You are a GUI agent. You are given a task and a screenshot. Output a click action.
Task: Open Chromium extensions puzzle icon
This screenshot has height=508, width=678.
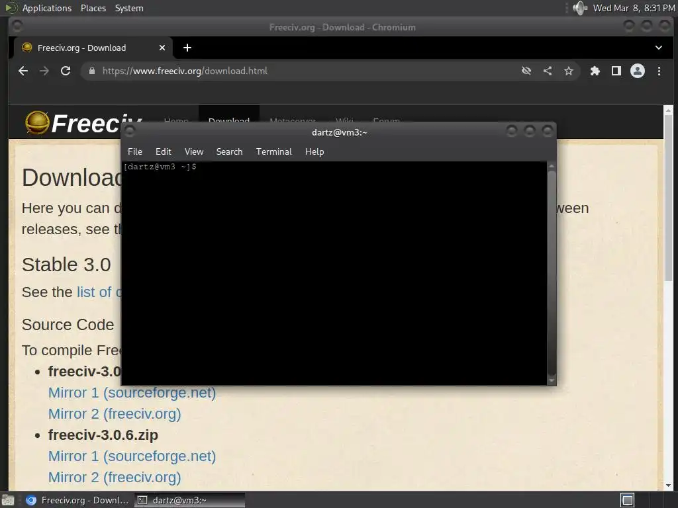595,71
